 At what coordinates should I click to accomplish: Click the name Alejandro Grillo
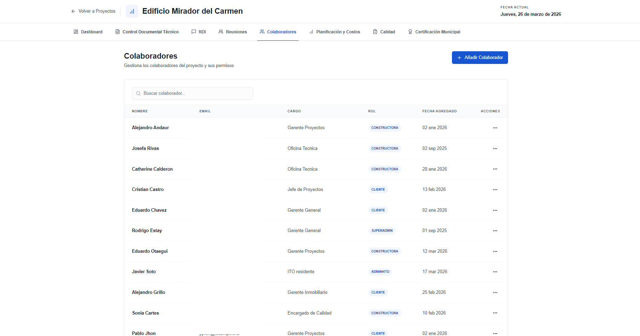coord(148,292)
